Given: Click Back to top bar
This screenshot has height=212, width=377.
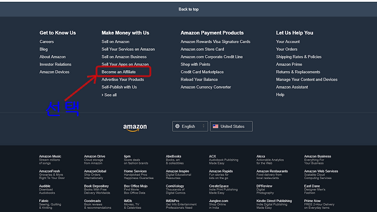Looking at the screenshot, I should point(188,9).
